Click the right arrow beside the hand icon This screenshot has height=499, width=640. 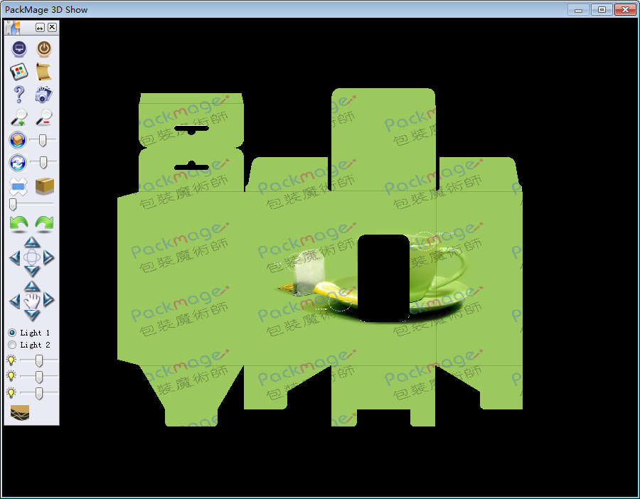48,300
